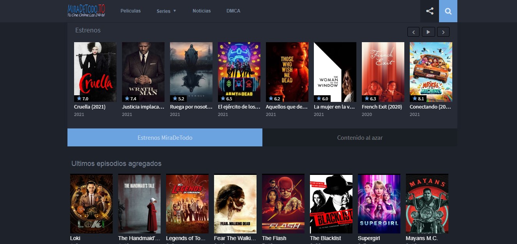The height and width of the screenshot is (244, 517).
Task: Open the Noticias menu item
Action: coord(202,11)
